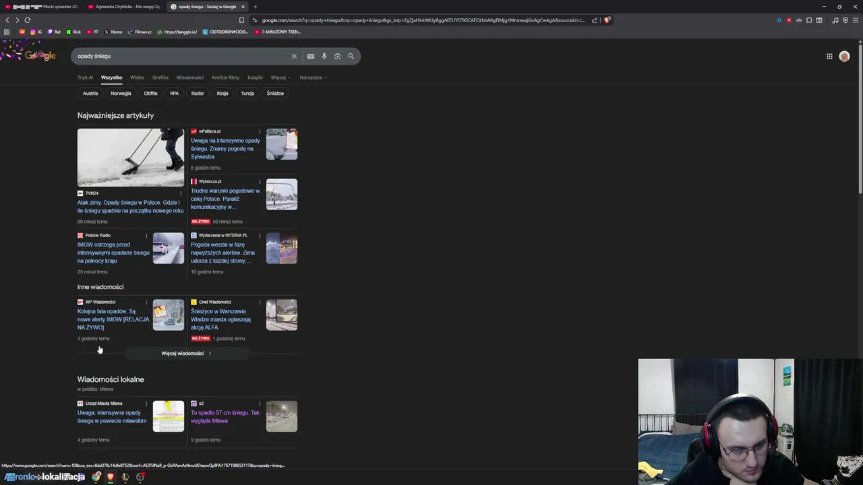
Task: Select the Książki search tab
Action: [255, 77]
